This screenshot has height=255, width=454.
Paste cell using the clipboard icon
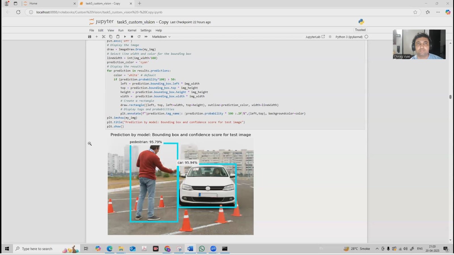[x=118, y=37]
